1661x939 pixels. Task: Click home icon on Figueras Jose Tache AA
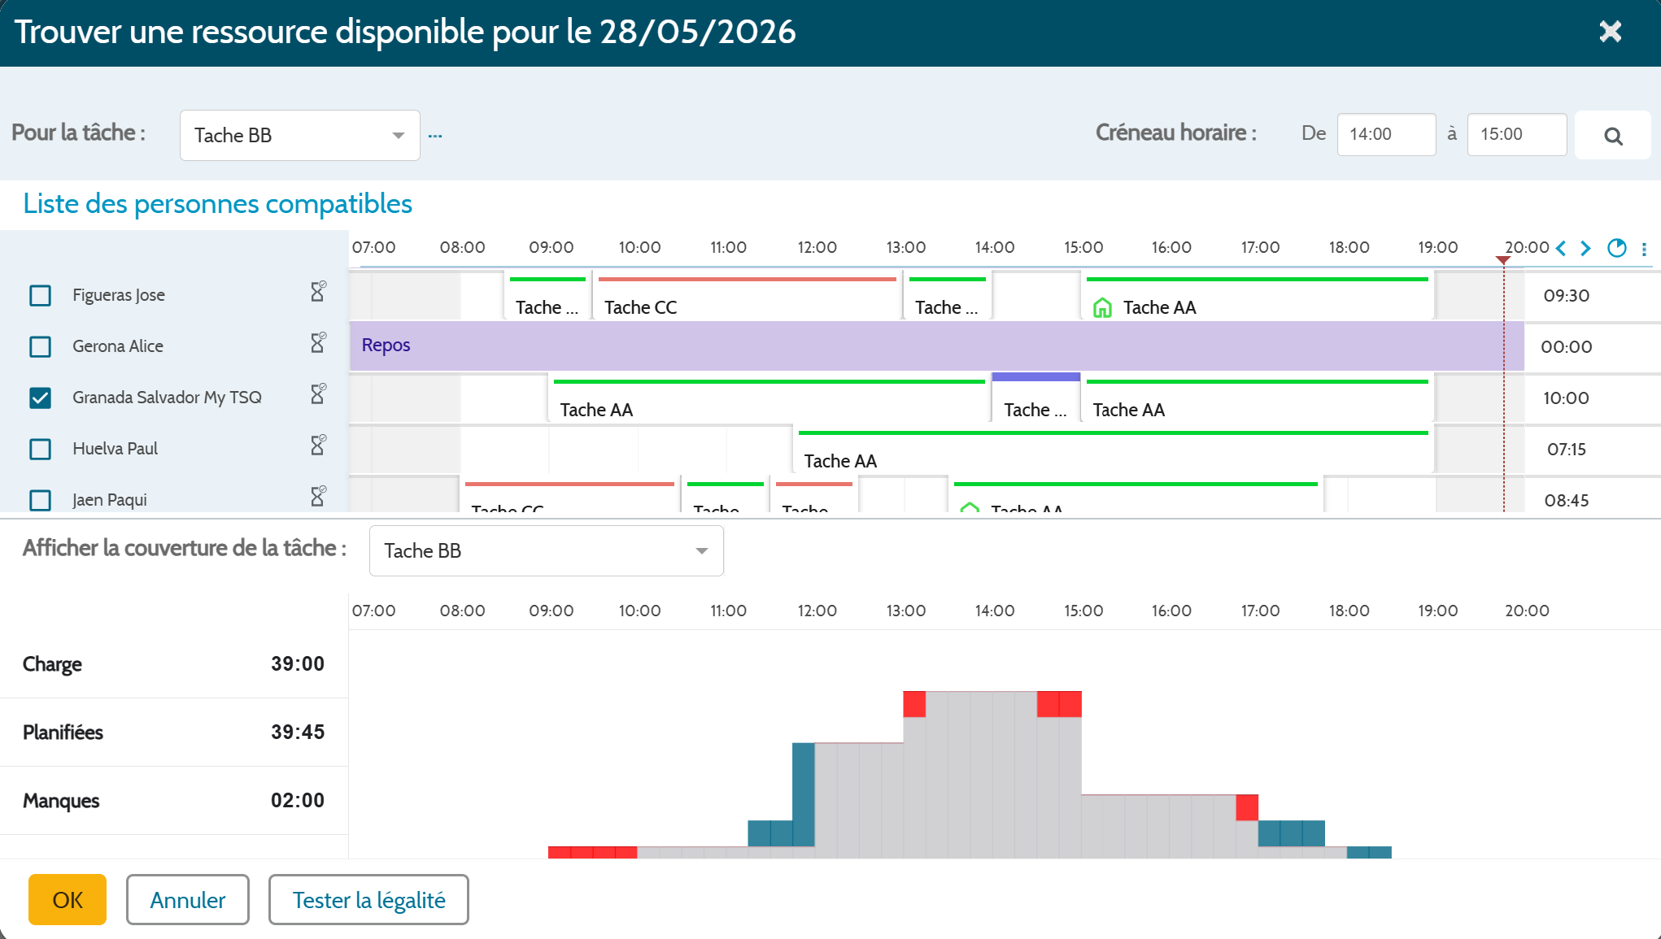coord(1102,307)
